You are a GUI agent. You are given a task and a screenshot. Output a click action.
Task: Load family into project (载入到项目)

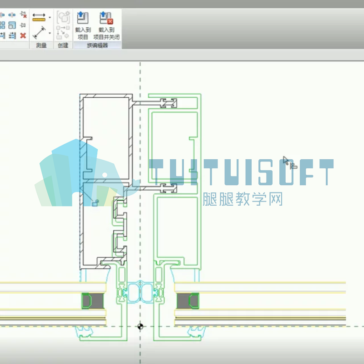click(83, 25)
